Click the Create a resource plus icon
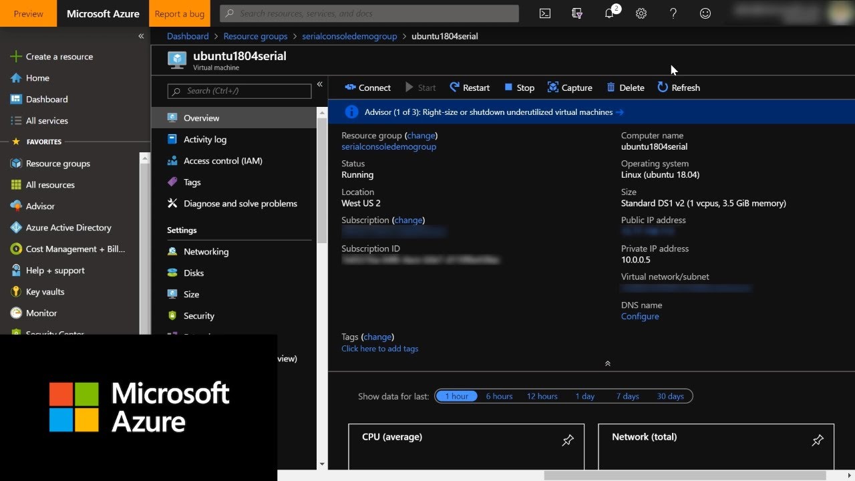This screenshot has height=481, width=855. click(x=16, y=57)
